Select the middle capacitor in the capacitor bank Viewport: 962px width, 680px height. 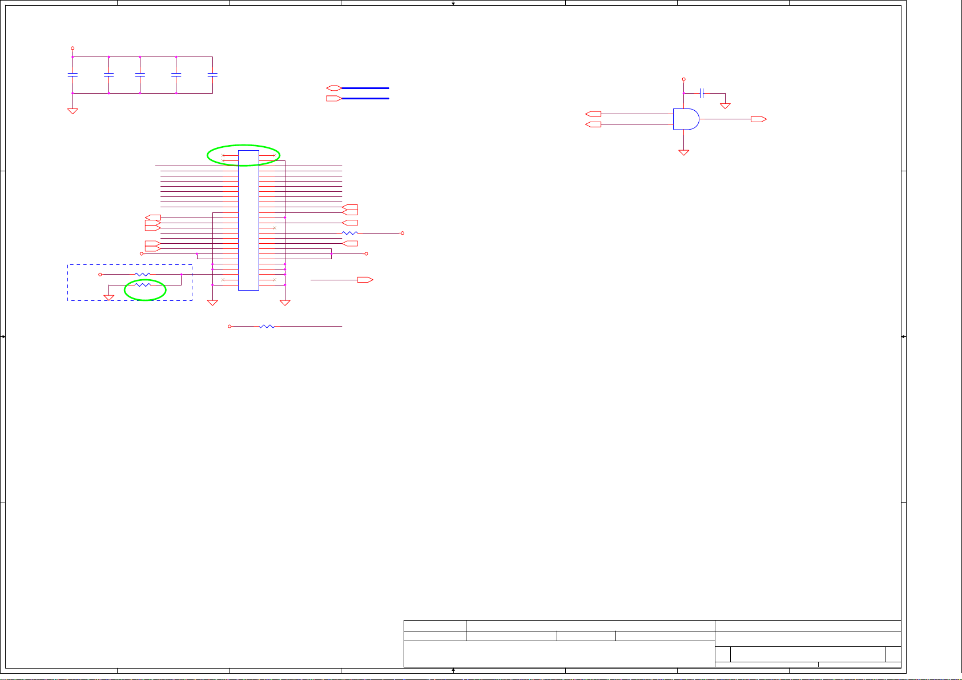[x=140, y=75]
